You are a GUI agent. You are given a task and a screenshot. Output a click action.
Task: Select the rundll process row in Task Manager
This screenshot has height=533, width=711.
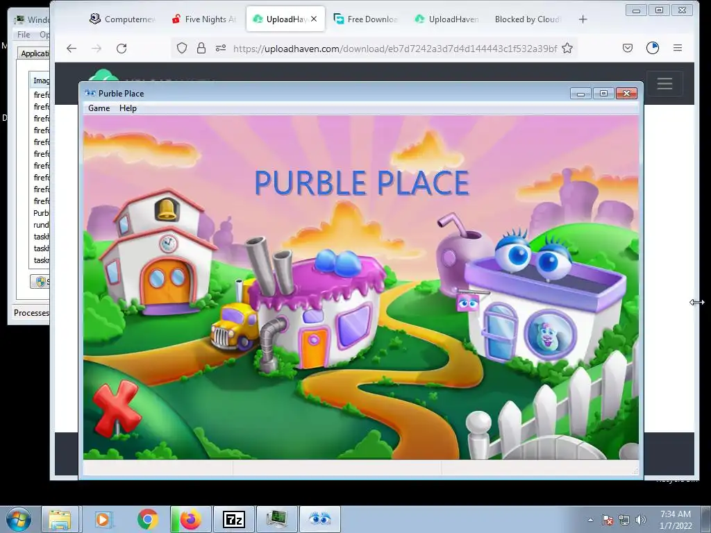coord(41,225)
